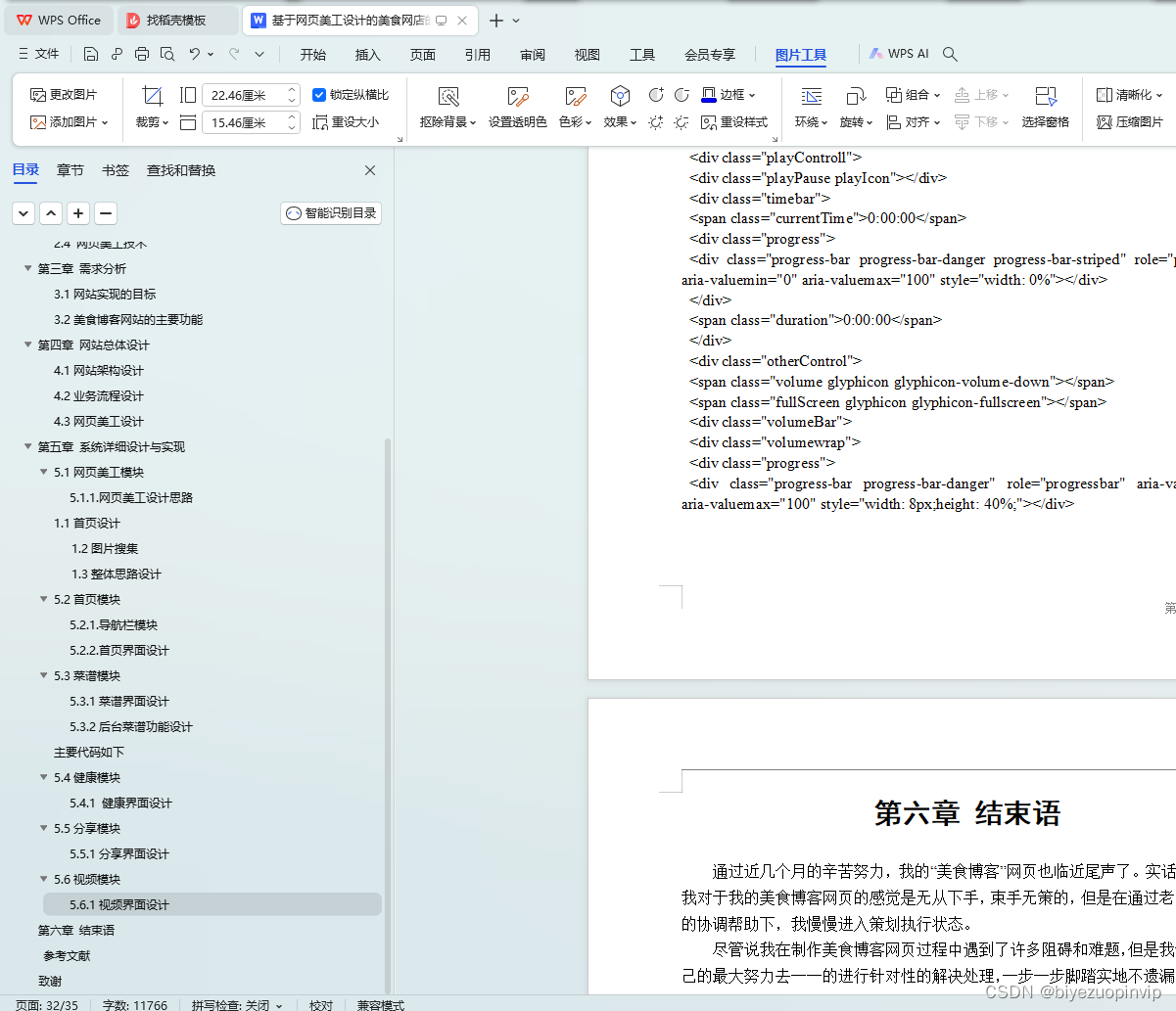Click the export-to-PDF icon beside Save
Screen dimensions: 1176x1011
coord(117,54)
